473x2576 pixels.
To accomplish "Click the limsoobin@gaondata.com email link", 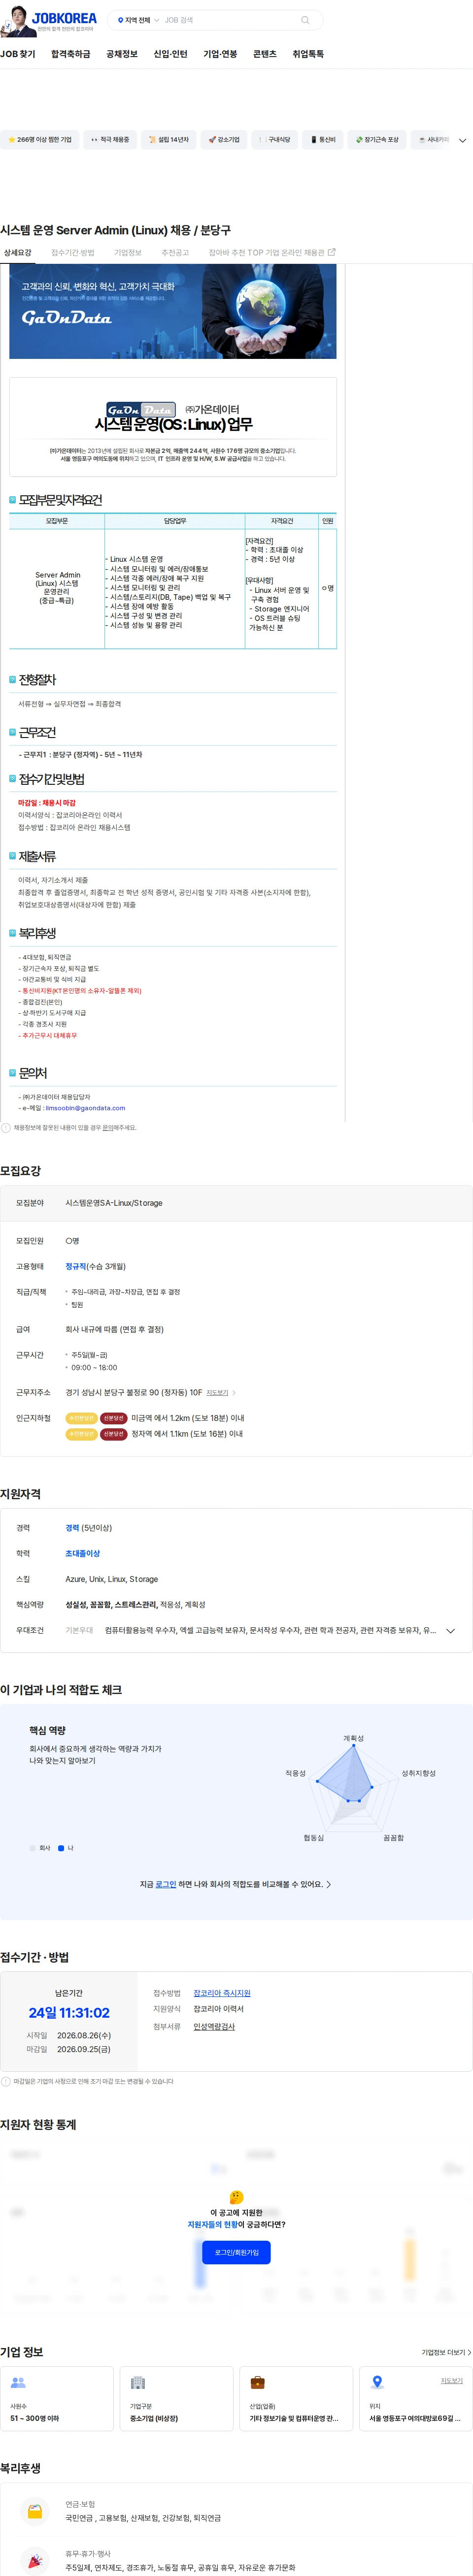I will (x=85, y=1108).
